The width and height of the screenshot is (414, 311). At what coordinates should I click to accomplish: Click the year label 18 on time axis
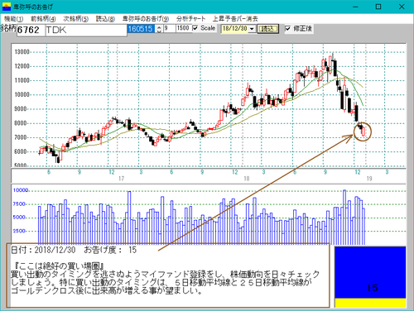click(247, 179)
